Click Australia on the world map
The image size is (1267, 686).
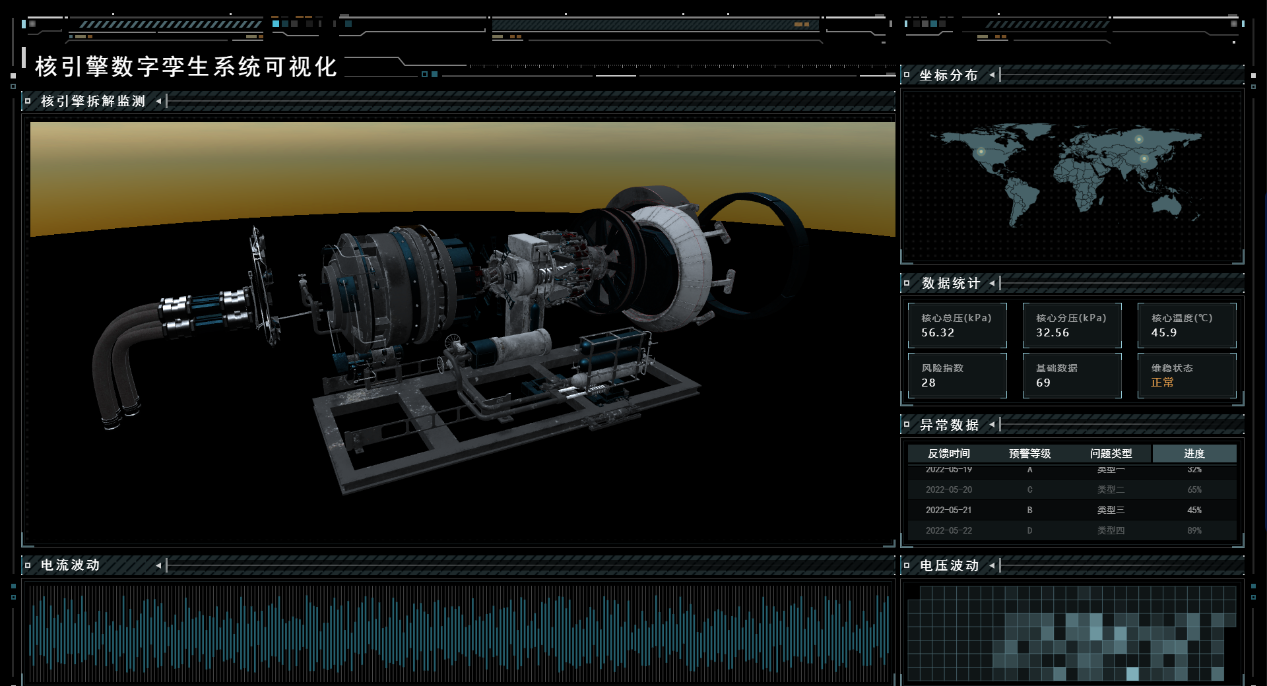1168,206
